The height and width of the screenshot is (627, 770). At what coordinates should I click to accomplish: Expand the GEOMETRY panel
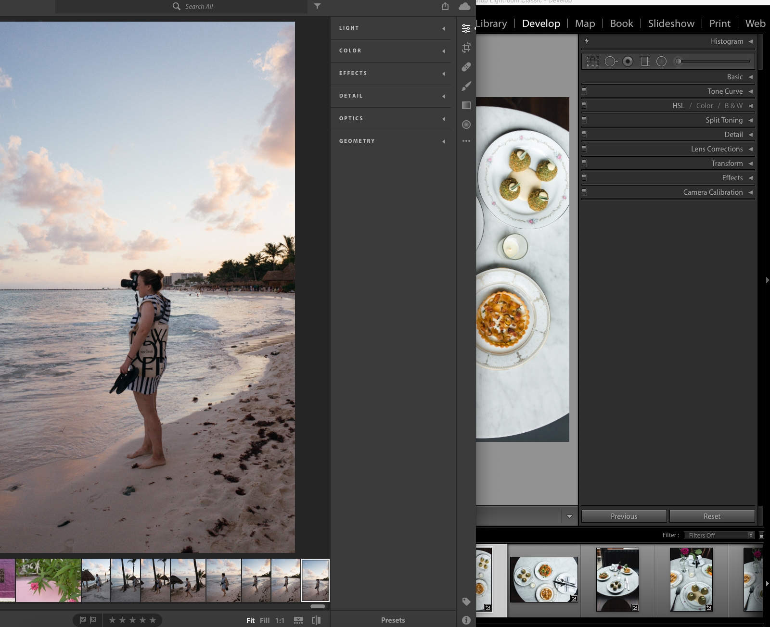tap(391, 141)
